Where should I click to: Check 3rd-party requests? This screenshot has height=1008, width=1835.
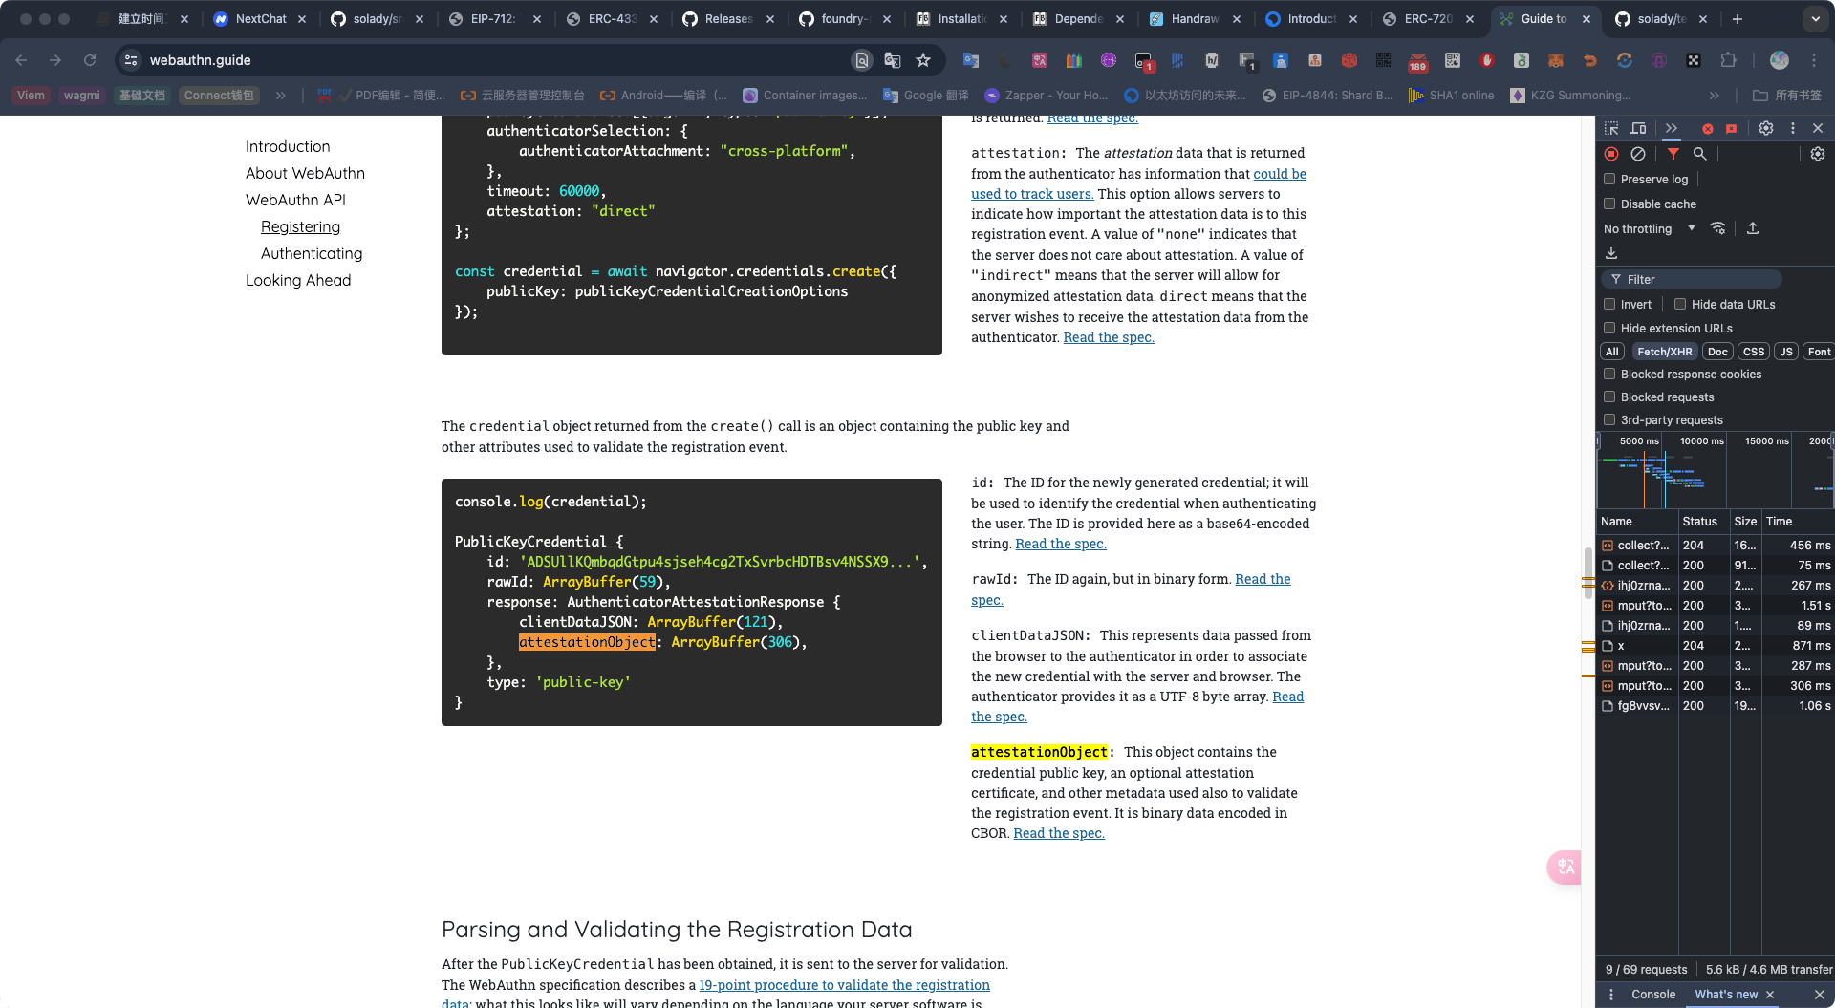pyautogui.click(x=1609, y=419)
